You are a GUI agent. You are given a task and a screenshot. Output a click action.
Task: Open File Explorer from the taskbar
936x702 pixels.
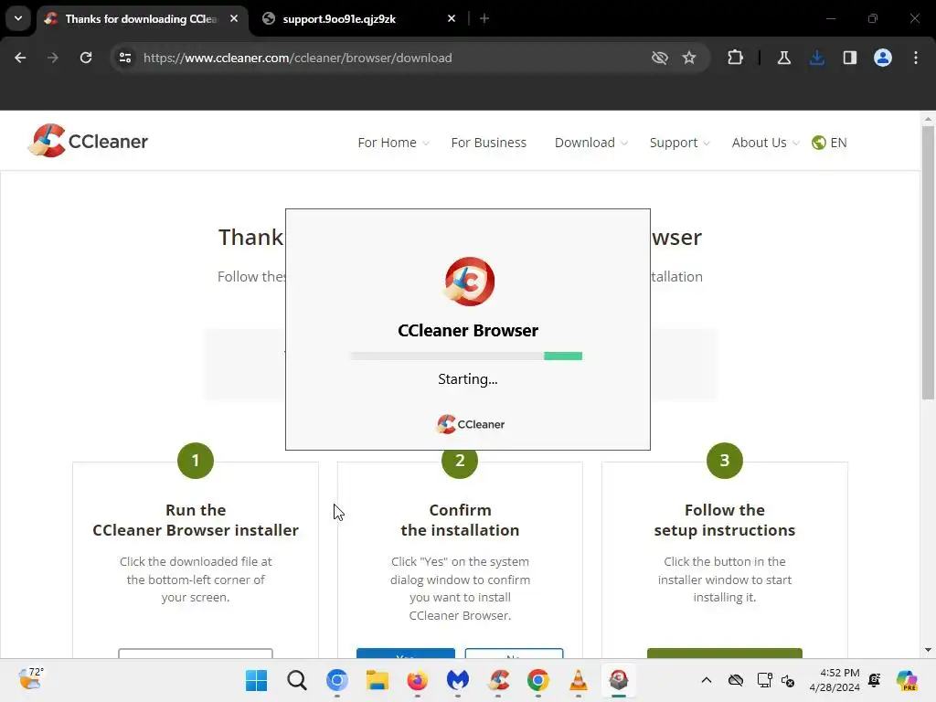378,680
